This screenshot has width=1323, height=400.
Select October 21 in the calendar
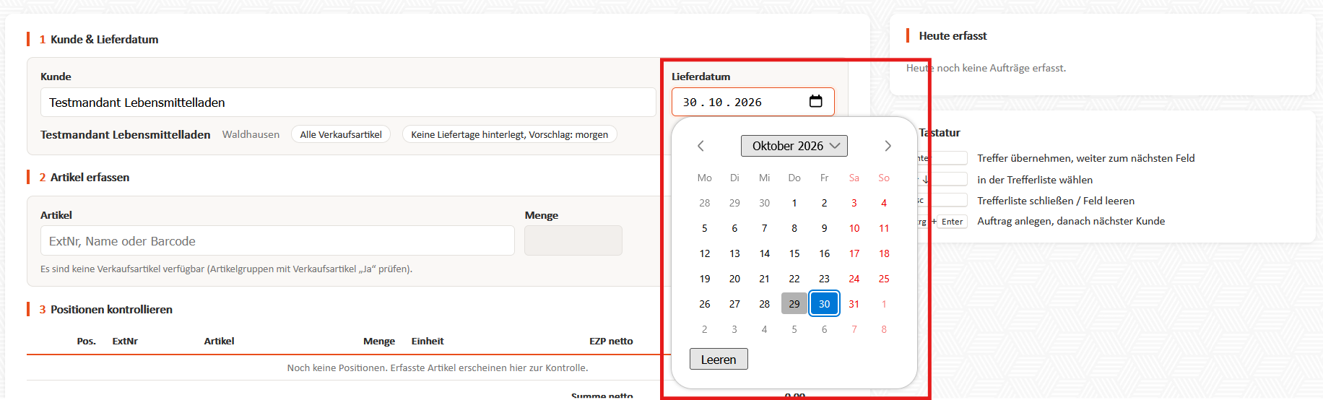click(765, 279)
